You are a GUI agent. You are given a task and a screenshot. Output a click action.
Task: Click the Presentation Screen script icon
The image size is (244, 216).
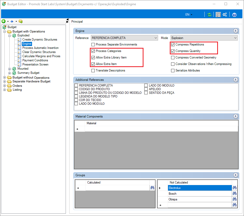(19, 65)
